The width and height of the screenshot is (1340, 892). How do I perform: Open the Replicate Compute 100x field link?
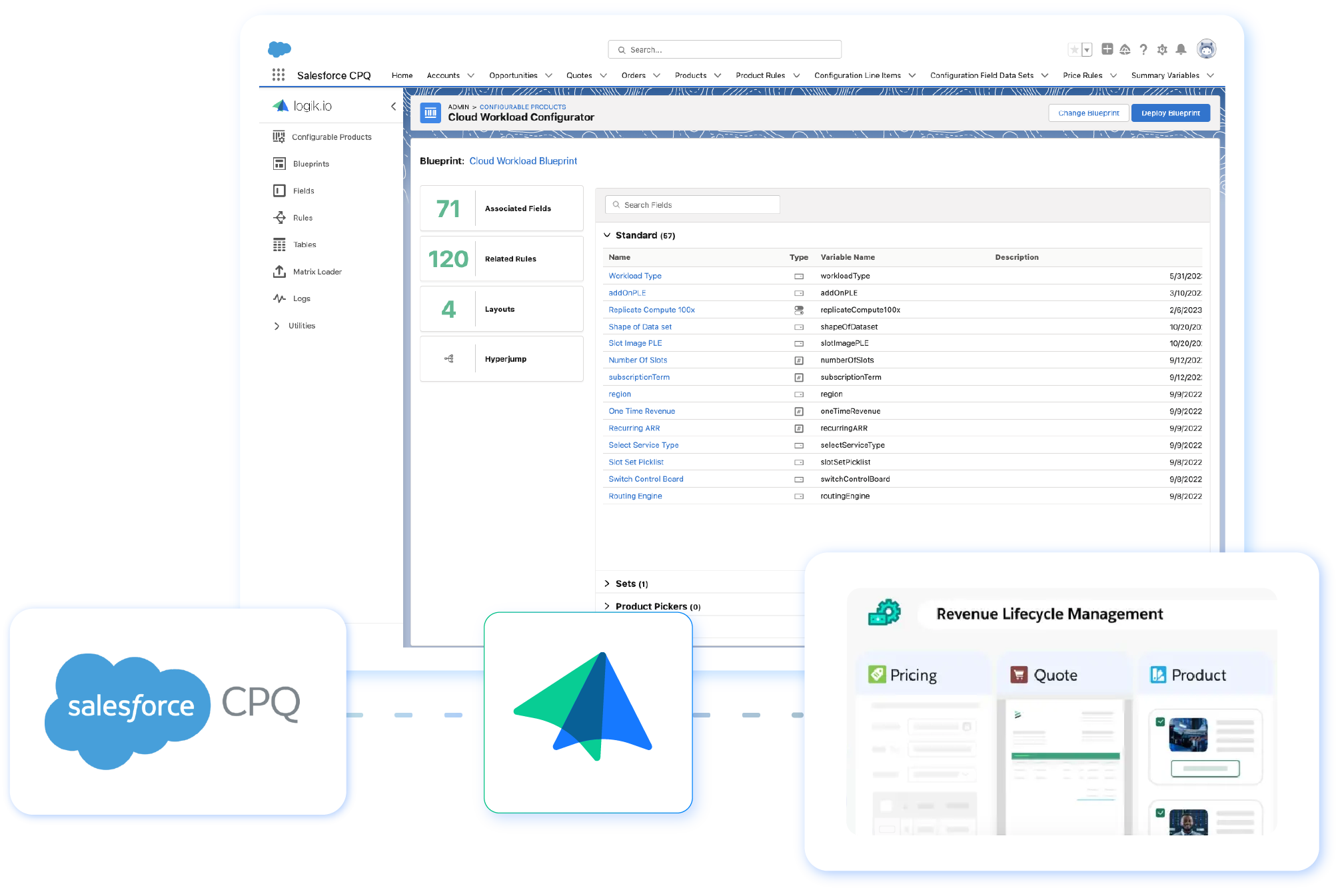(652, 310)
